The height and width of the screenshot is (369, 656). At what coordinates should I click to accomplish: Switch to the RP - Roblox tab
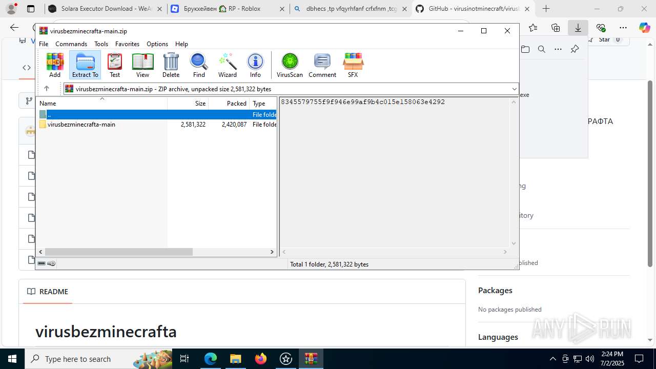tap(229, 9)
